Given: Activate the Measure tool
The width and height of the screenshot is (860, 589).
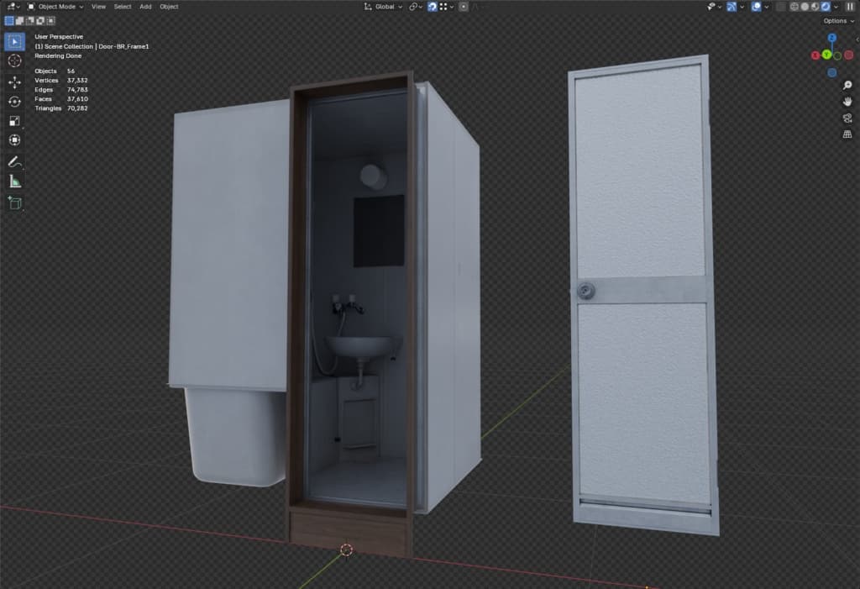Looking at the screenshot, I should coord(14,181).
